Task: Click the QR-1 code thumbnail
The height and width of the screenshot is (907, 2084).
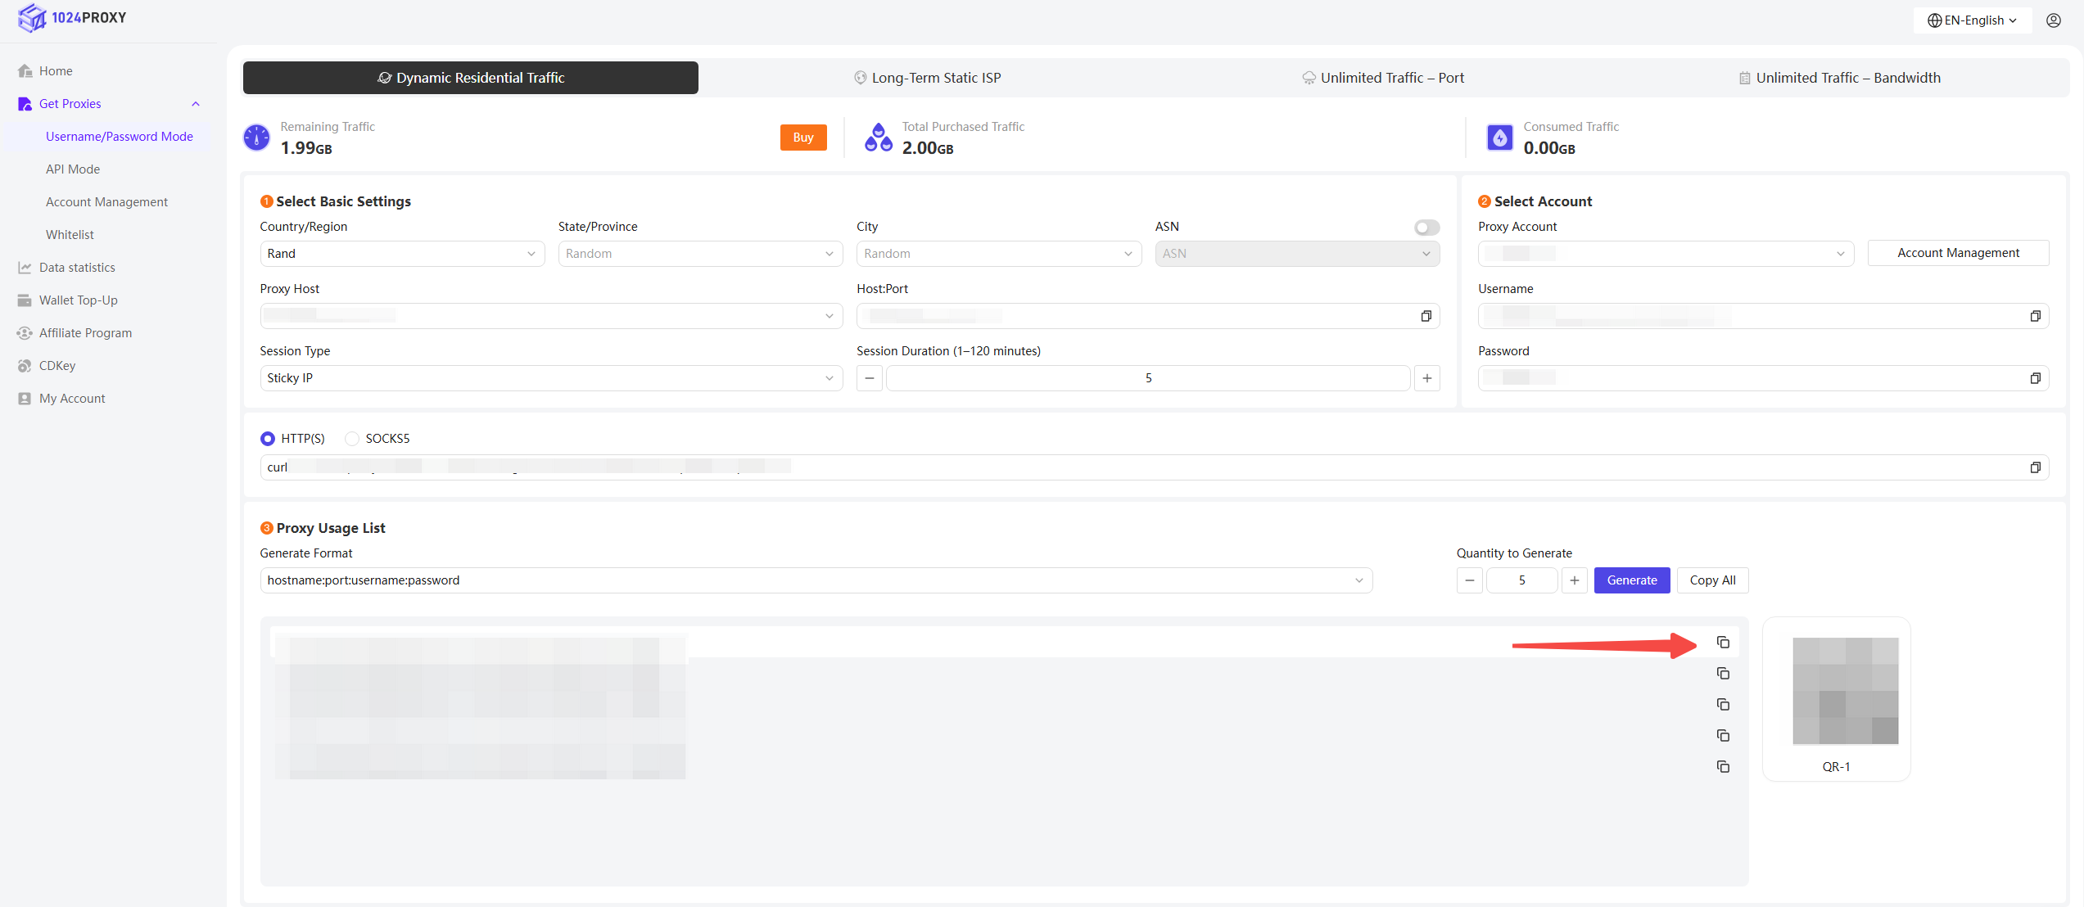Action: tap(1845, 691)
